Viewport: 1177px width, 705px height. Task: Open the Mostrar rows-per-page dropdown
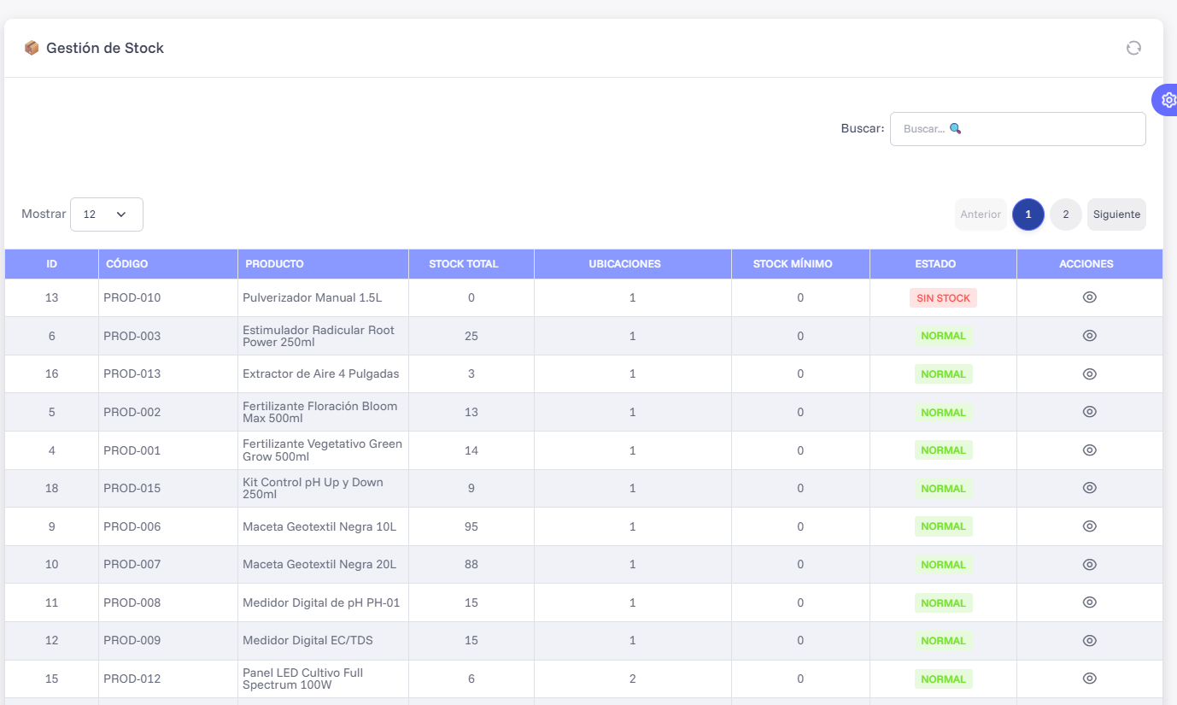click(107, 214)
